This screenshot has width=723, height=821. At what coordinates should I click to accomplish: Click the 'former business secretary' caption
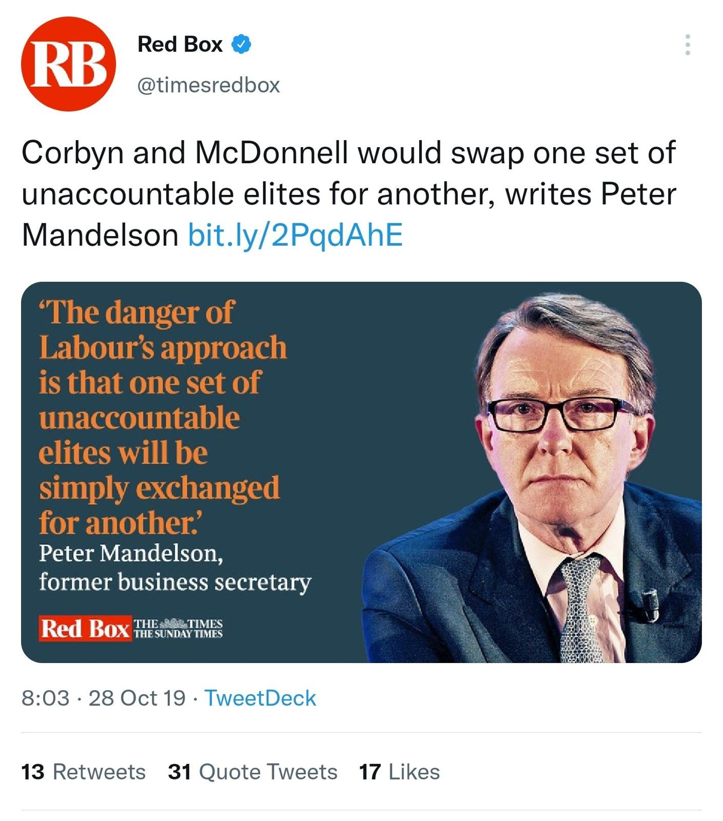175,582
